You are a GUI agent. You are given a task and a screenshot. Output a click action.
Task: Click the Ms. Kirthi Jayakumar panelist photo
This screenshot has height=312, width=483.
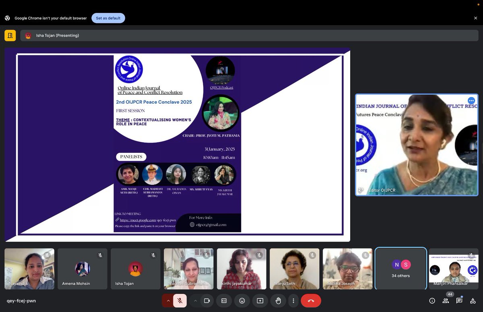click(224, 174)
